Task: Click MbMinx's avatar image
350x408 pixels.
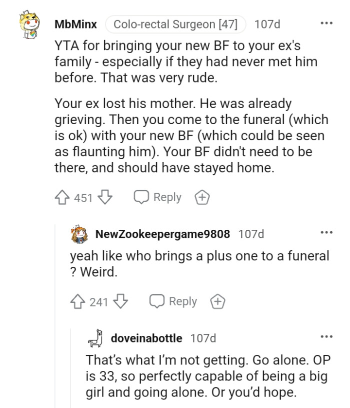Action: 29,24
